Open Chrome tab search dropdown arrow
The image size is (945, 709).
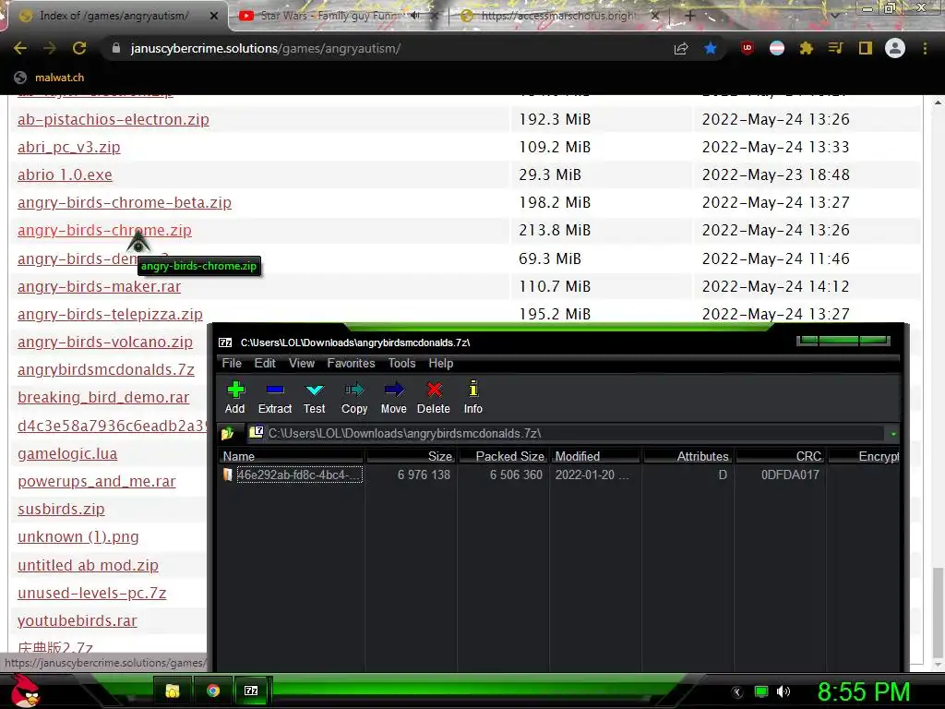tap(834, 15)
